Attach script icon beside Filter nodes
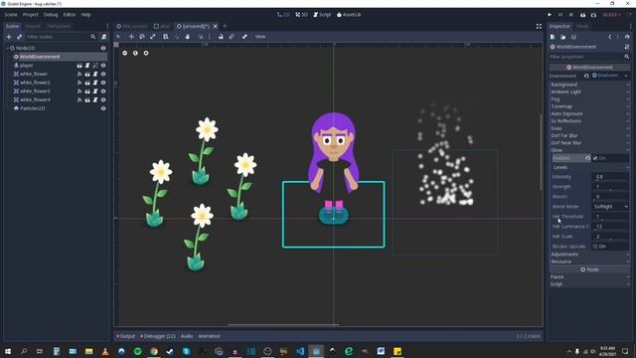 click(x=103, y=37)
